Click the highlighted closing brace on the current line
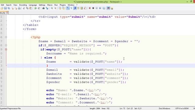The width and height of the screenshot is (195, 110). [47, 66]
